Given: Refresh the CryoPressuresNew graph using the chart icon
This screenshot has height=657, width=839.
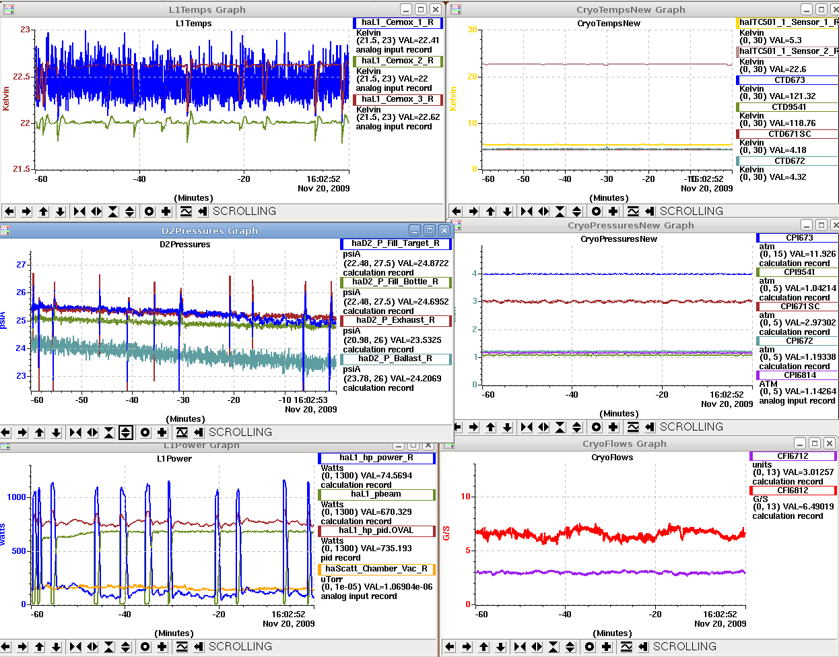Looking at the screenshot, I should coord(632,427).
